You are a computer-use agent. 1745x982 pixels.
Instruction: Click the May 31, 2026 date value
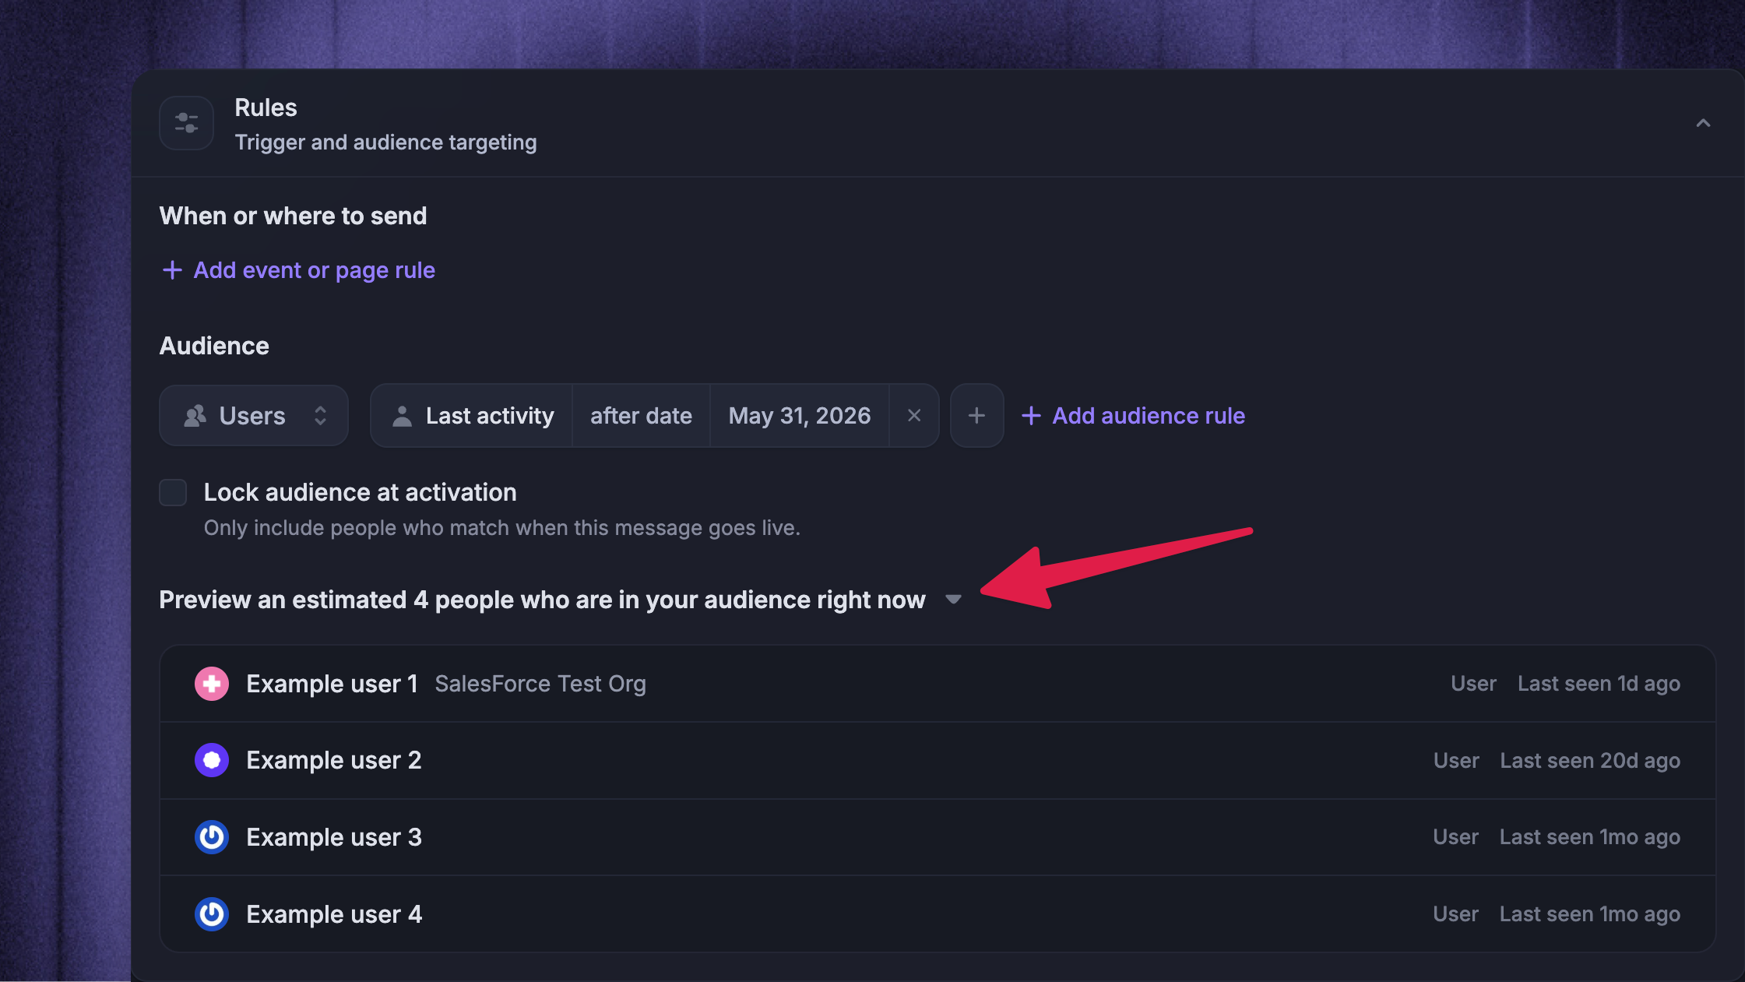(x=800, y=416)
